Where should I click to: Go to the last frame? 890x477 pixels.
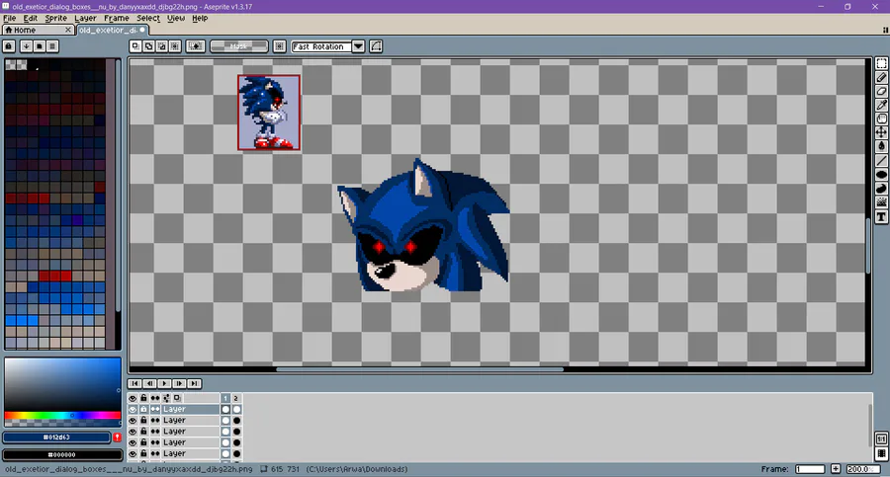pyautogui.click(x=194, y=384)
